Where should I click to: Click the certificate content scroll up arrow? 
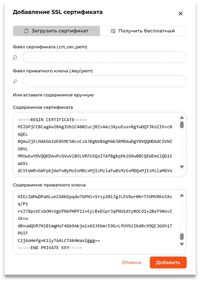(x=181, y=117)
